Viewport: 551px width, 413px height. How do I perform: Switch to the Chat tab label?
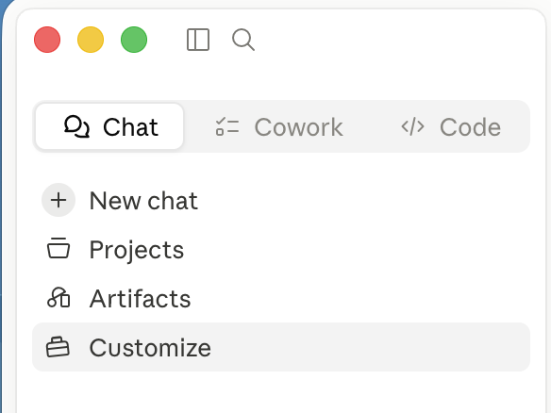130,126
